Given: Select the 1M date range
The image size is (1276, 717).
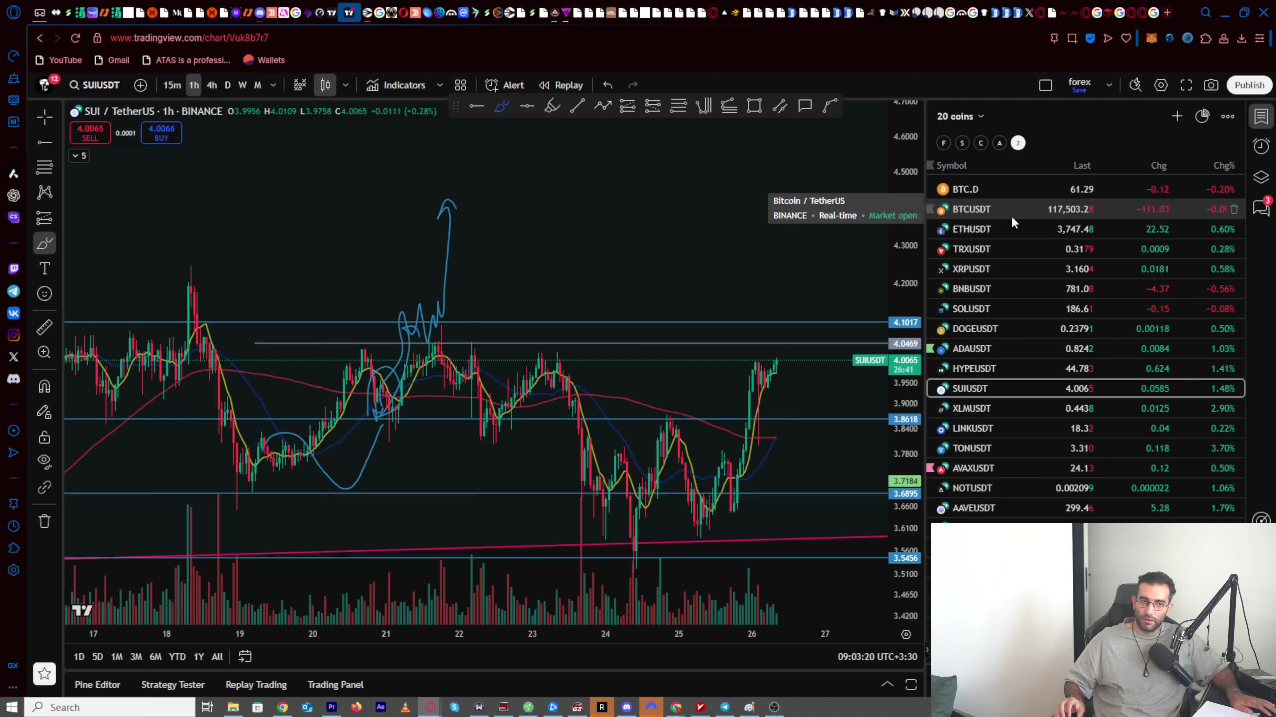Looking at the screenshot, I should 117,657.
